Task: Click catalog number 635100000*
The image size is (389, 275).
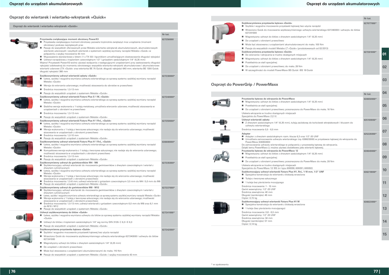Action: [370, 120]
